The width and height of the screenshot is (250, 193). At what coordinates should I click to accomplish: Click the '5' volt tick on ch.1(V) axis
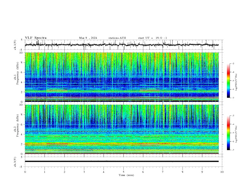22,40
